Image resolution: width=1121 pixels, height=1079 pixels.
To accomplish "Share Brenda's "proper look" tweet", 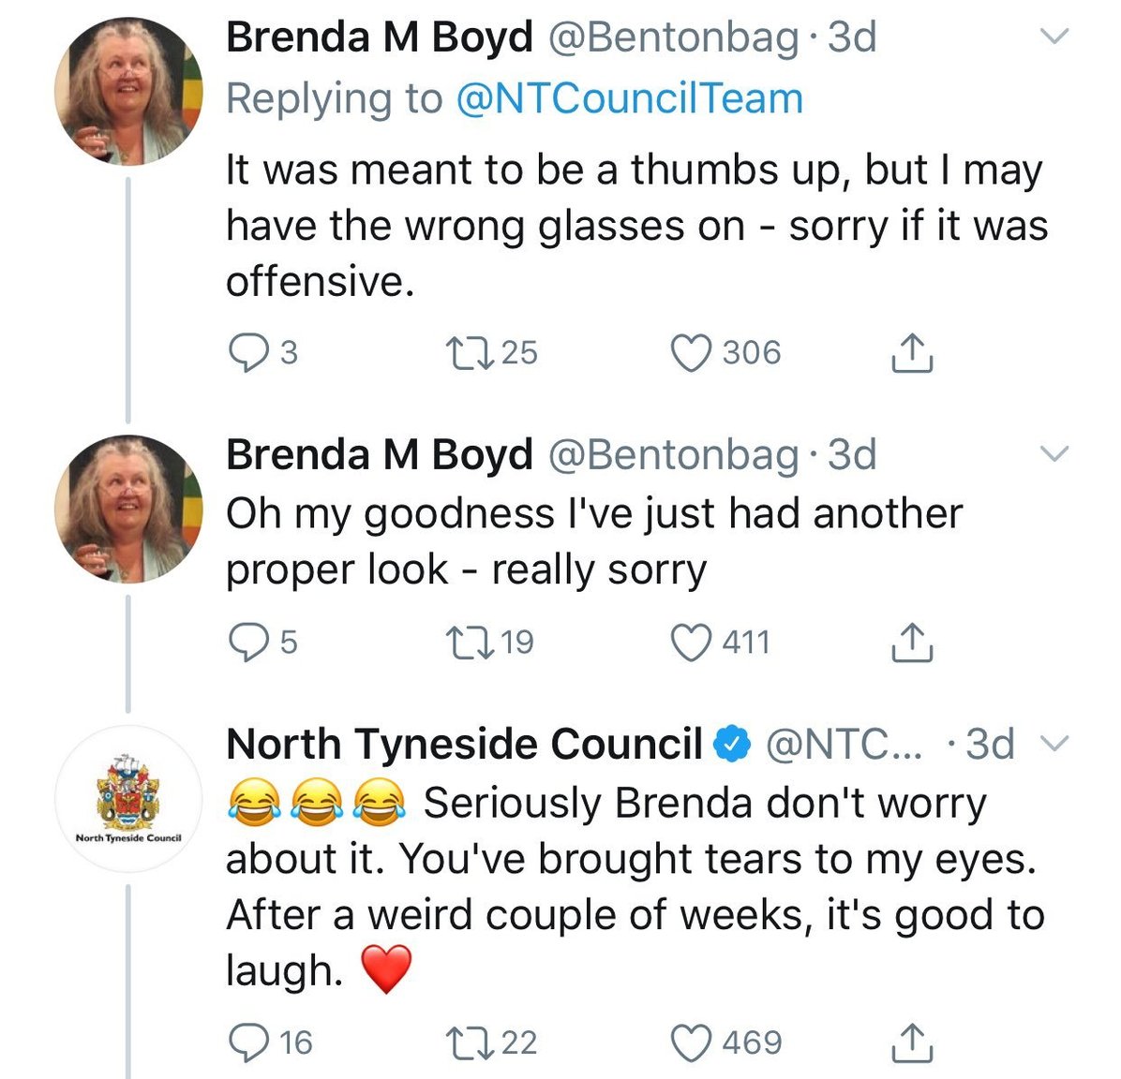I will (x=911, y=643).
